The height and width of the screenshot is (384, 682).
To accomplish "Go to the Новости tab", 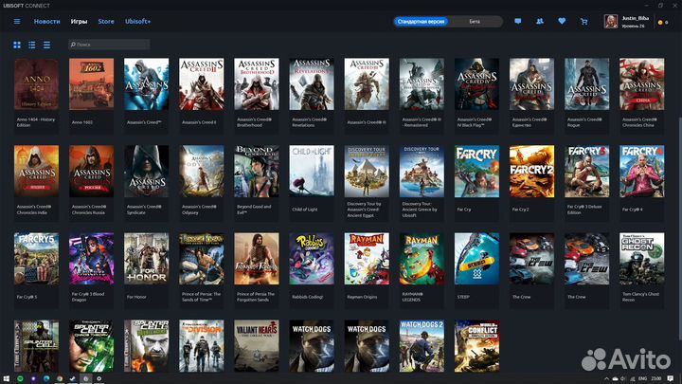I will [47, 21].
